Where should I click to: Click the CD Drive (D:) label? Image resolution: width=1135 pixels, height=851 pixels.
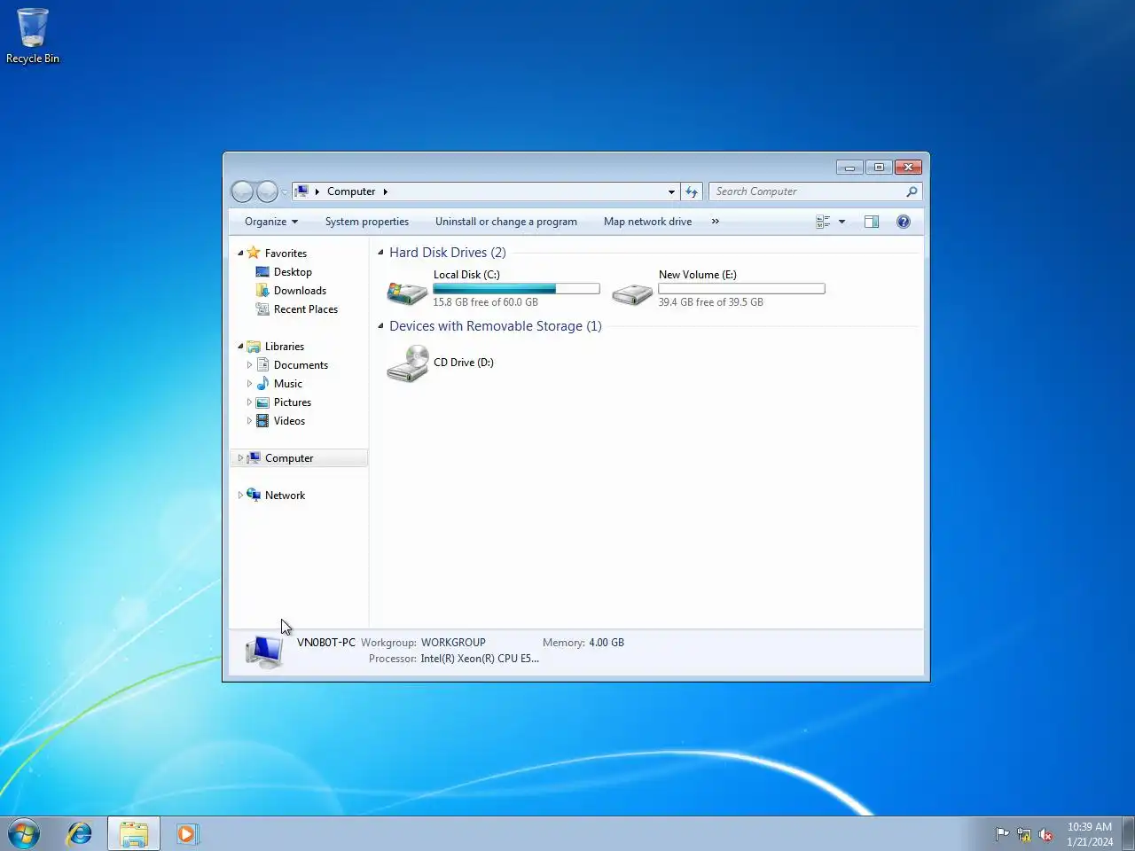coord(464,363)
